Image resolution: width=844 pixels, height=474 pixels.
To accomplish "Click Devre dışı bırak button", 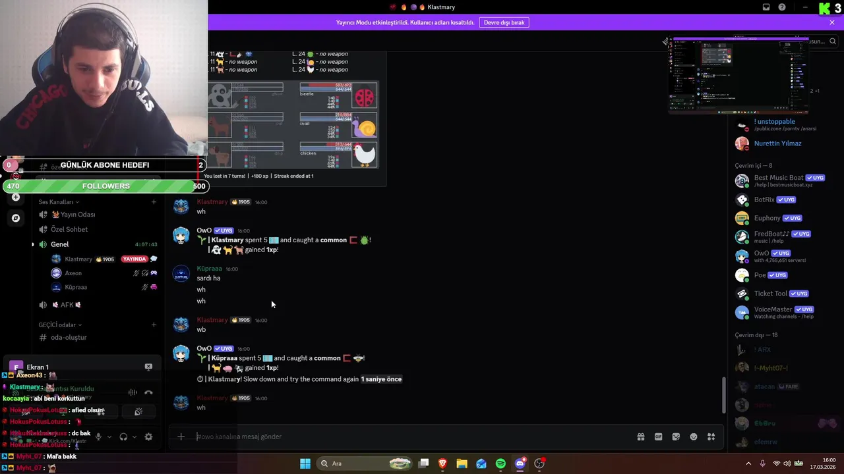I will pyautogui.click(x=504, y=22).
